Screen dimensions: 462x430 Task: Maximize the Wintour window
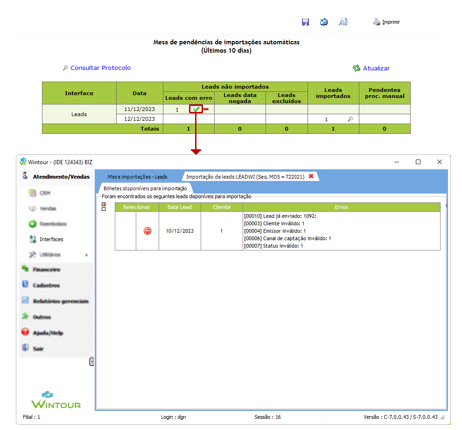click(x=418, y=162)
